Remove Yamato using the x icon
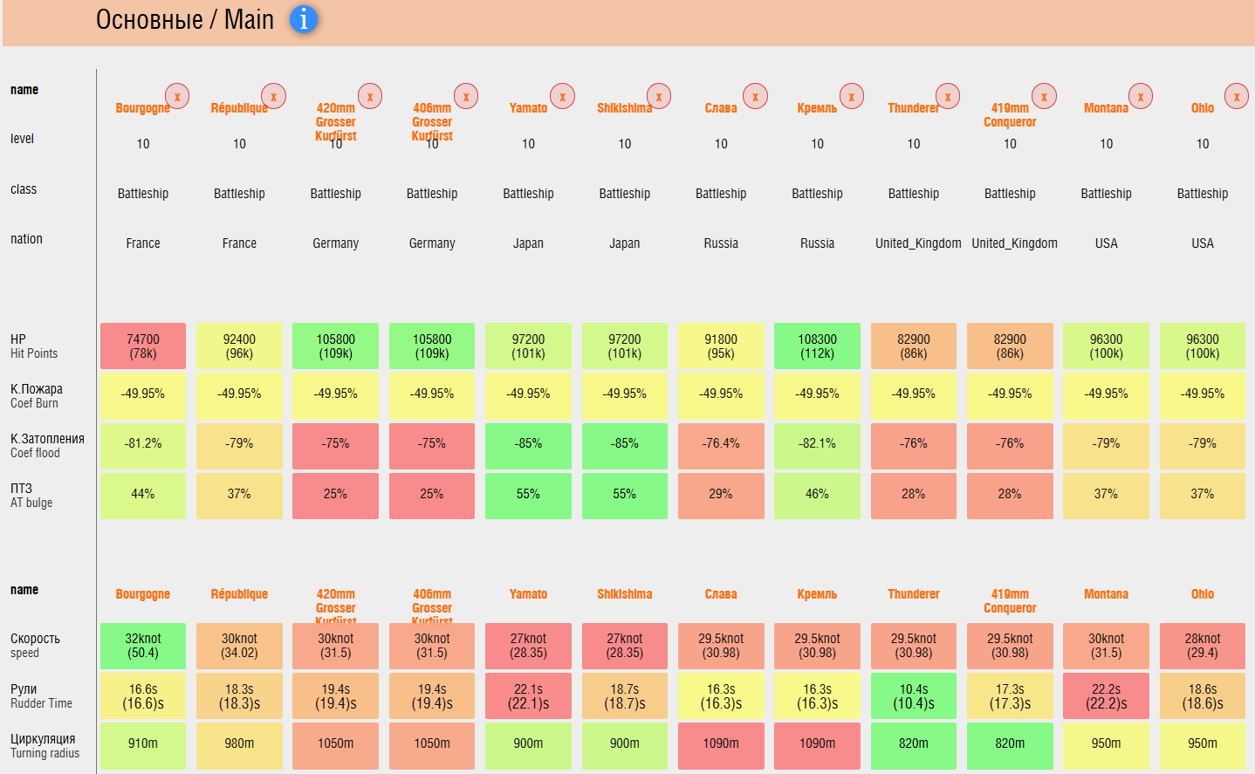 tap(563, 96)
